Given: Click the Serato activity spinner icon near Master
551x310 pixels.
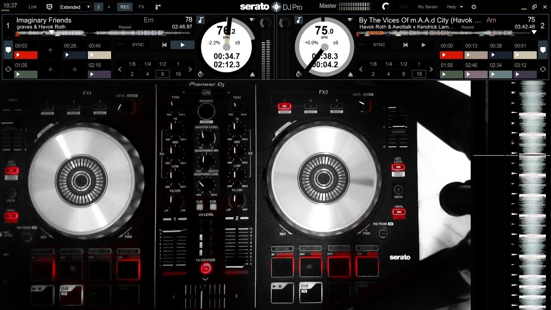Looking at the screenshot, I should pyautogui.click(x=386, y=6).
